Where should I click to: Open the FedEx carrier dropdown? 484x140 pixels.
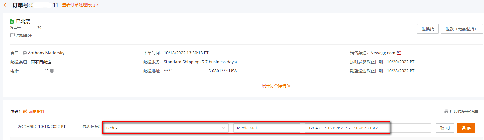click(166, 128)
